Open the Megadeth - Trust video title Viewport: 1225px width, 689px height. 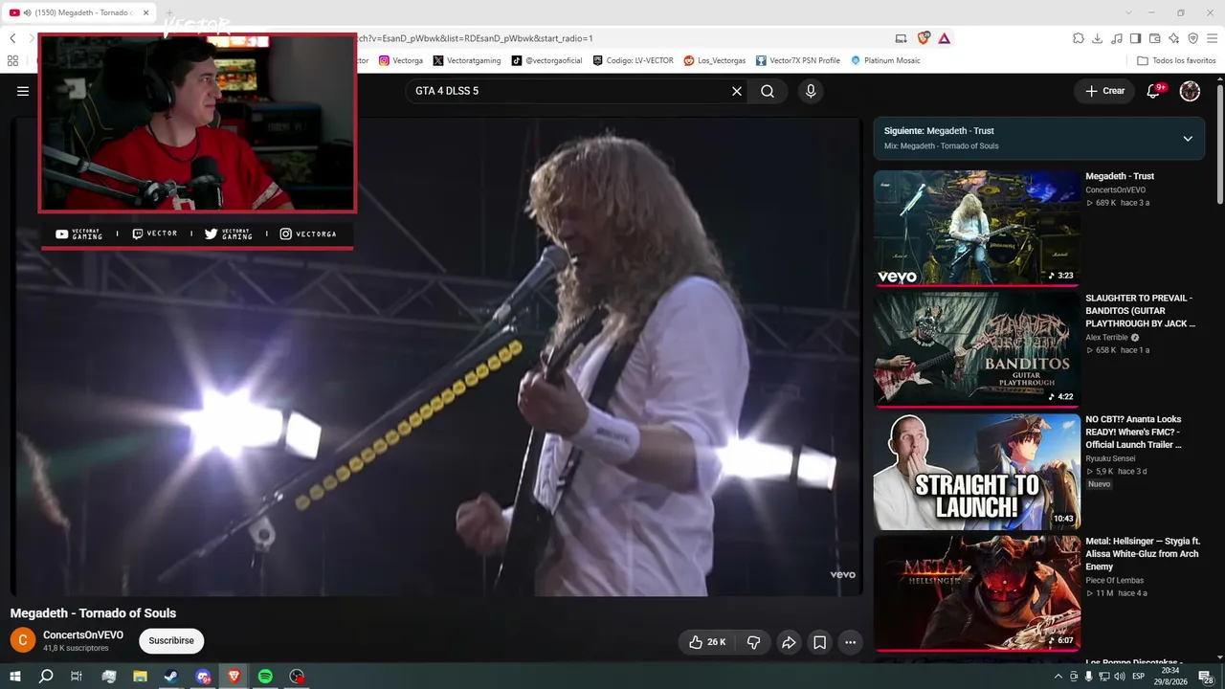1120,176
